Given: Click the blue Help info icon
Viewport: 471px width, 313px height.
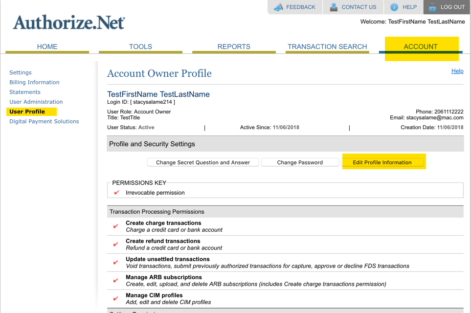Looking at the screenshot, I should pos(394,7).
